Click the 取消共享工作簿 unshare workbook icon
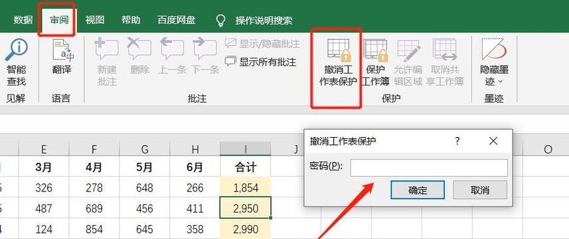This screenshot has height=239, width=569. [x=445, y=62]
